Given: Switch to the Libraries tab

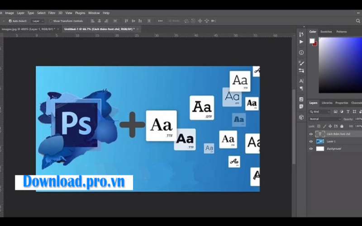Looking at the screenshot, I should pos(327,103).
